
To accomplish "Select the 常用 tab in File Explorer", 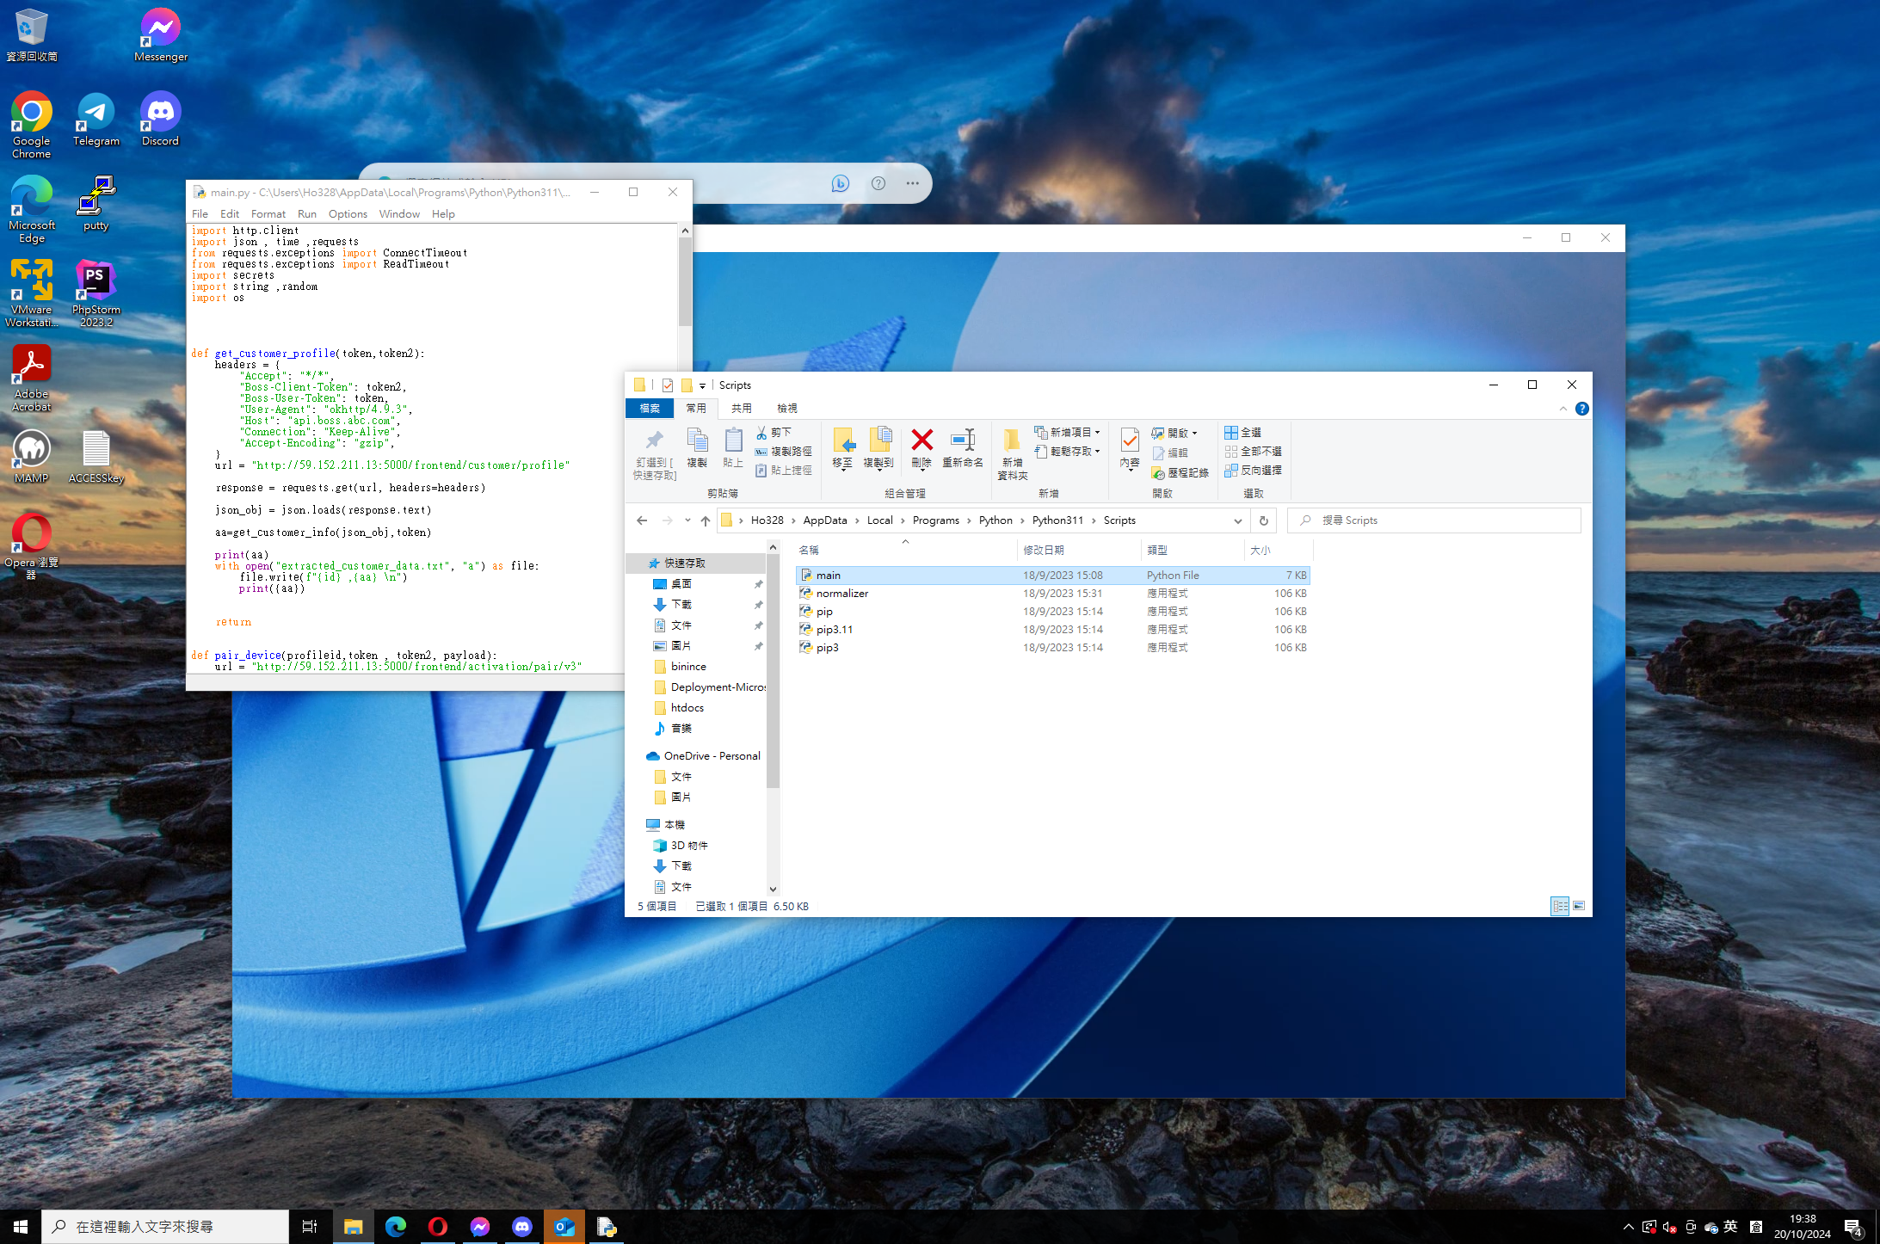I will (x=694, y=407).
